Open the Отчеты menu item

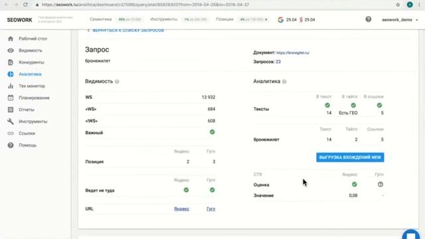(27, 110)
